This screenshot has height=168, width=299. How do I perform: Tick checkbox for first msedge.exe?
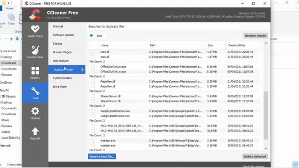tap(93, 140)
